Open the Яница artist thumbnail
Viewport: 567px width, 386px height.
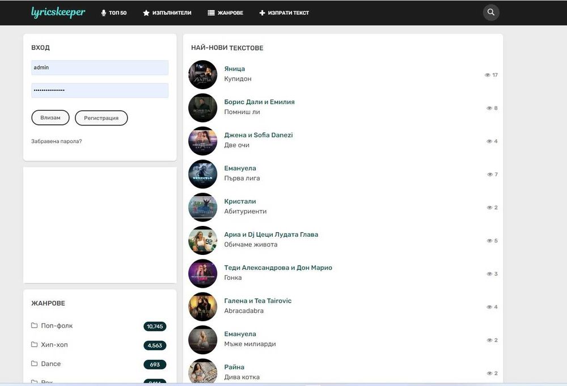pyautogui.click(x=203, y=74)
